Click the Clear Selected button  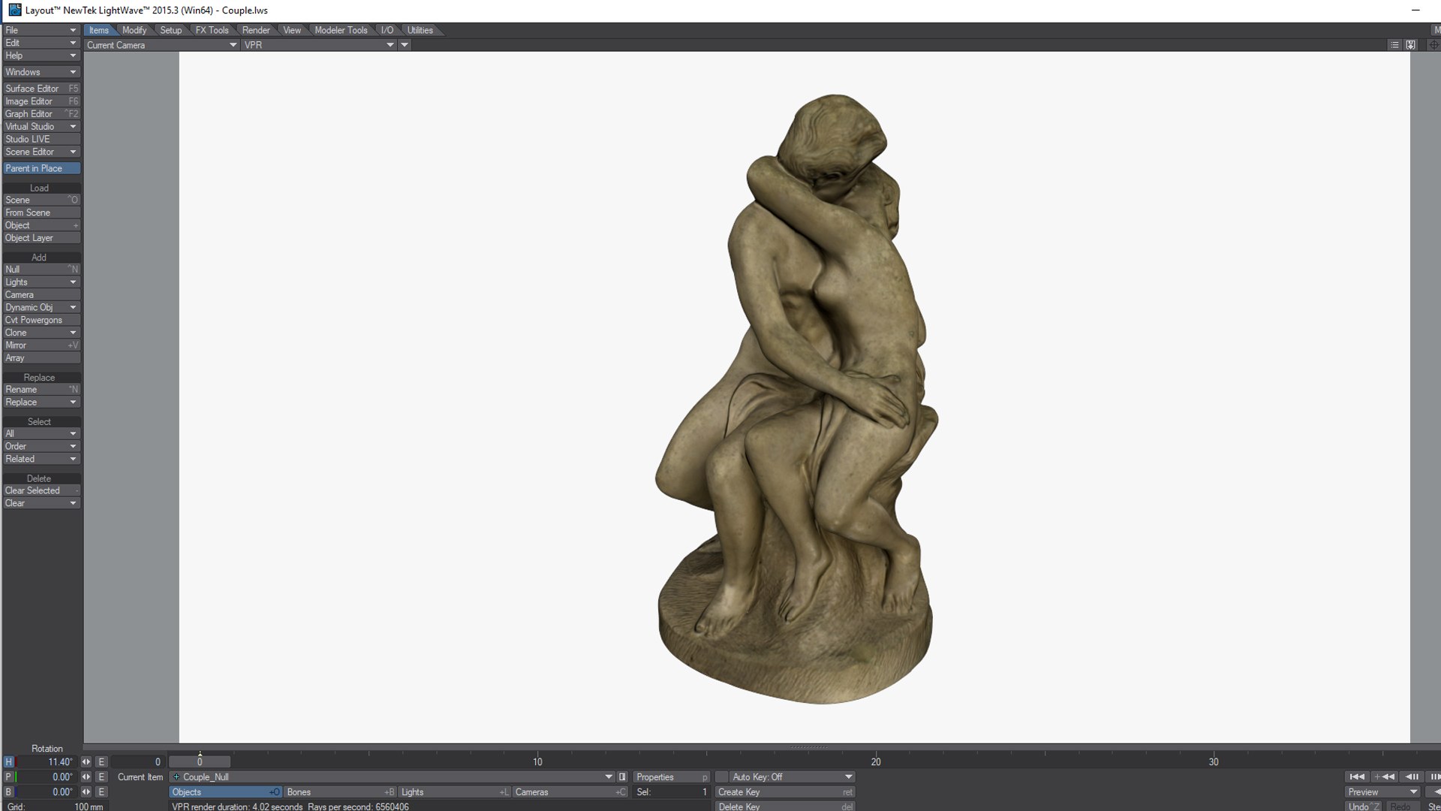pyautogui.click(x=41, y=490)
